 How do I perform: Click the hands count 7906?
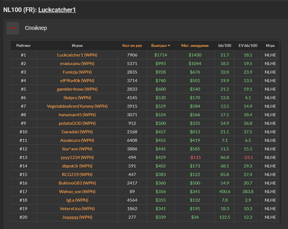[132, 55]
